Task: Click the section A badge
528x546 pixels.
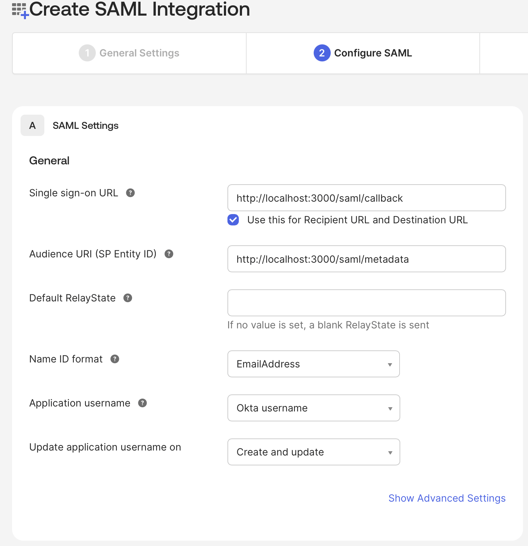Action: tap(32, 125)
